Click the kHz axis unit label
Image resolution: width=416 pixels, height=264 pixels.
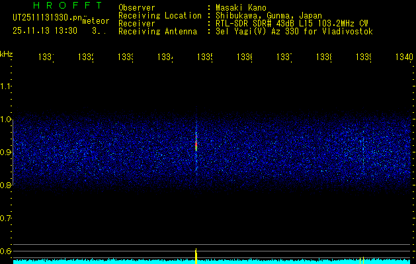[7, 53]
